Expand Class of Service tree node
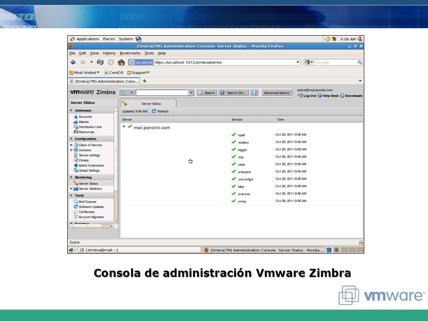 coord(71,145)
